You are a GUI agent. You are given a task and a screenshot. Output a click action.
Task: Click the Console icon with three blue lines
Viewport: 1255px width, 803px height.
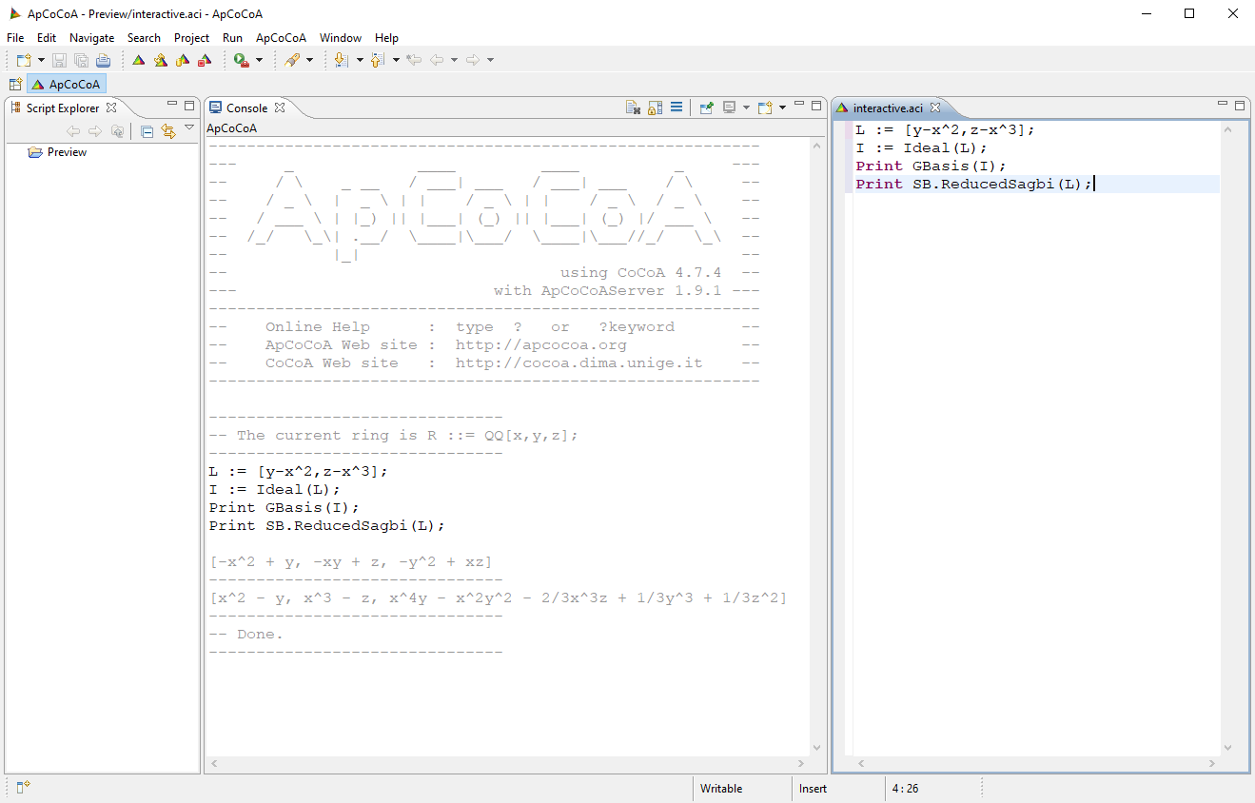pyautogui.click(x=677, y=108)
